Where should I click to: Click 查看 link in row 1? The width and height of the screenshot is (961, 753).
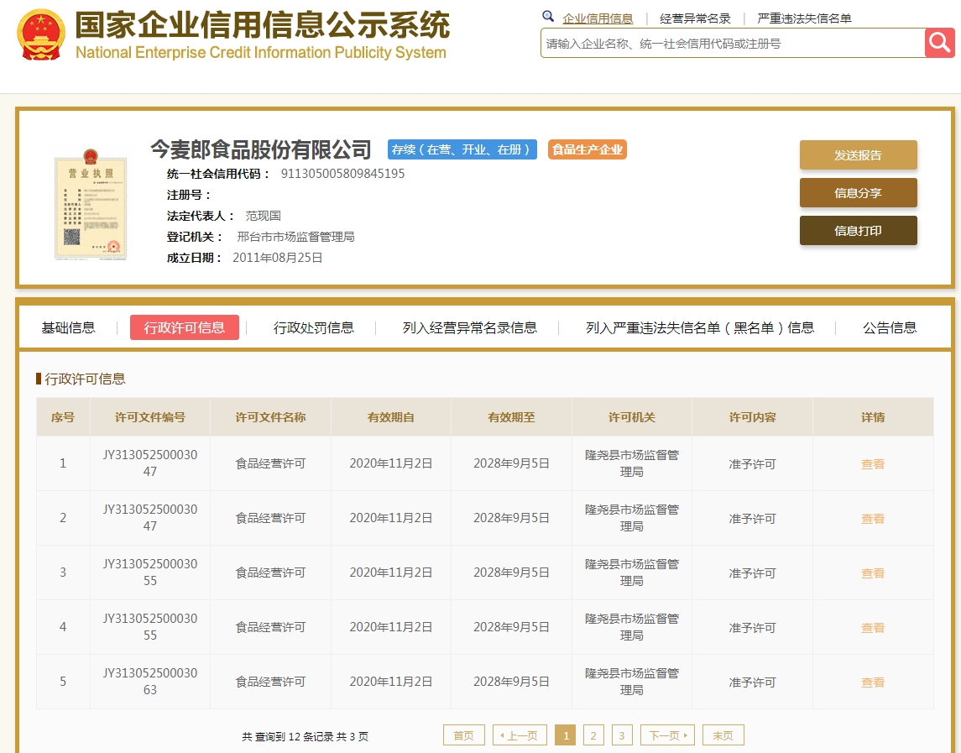[x=872, y=464]
